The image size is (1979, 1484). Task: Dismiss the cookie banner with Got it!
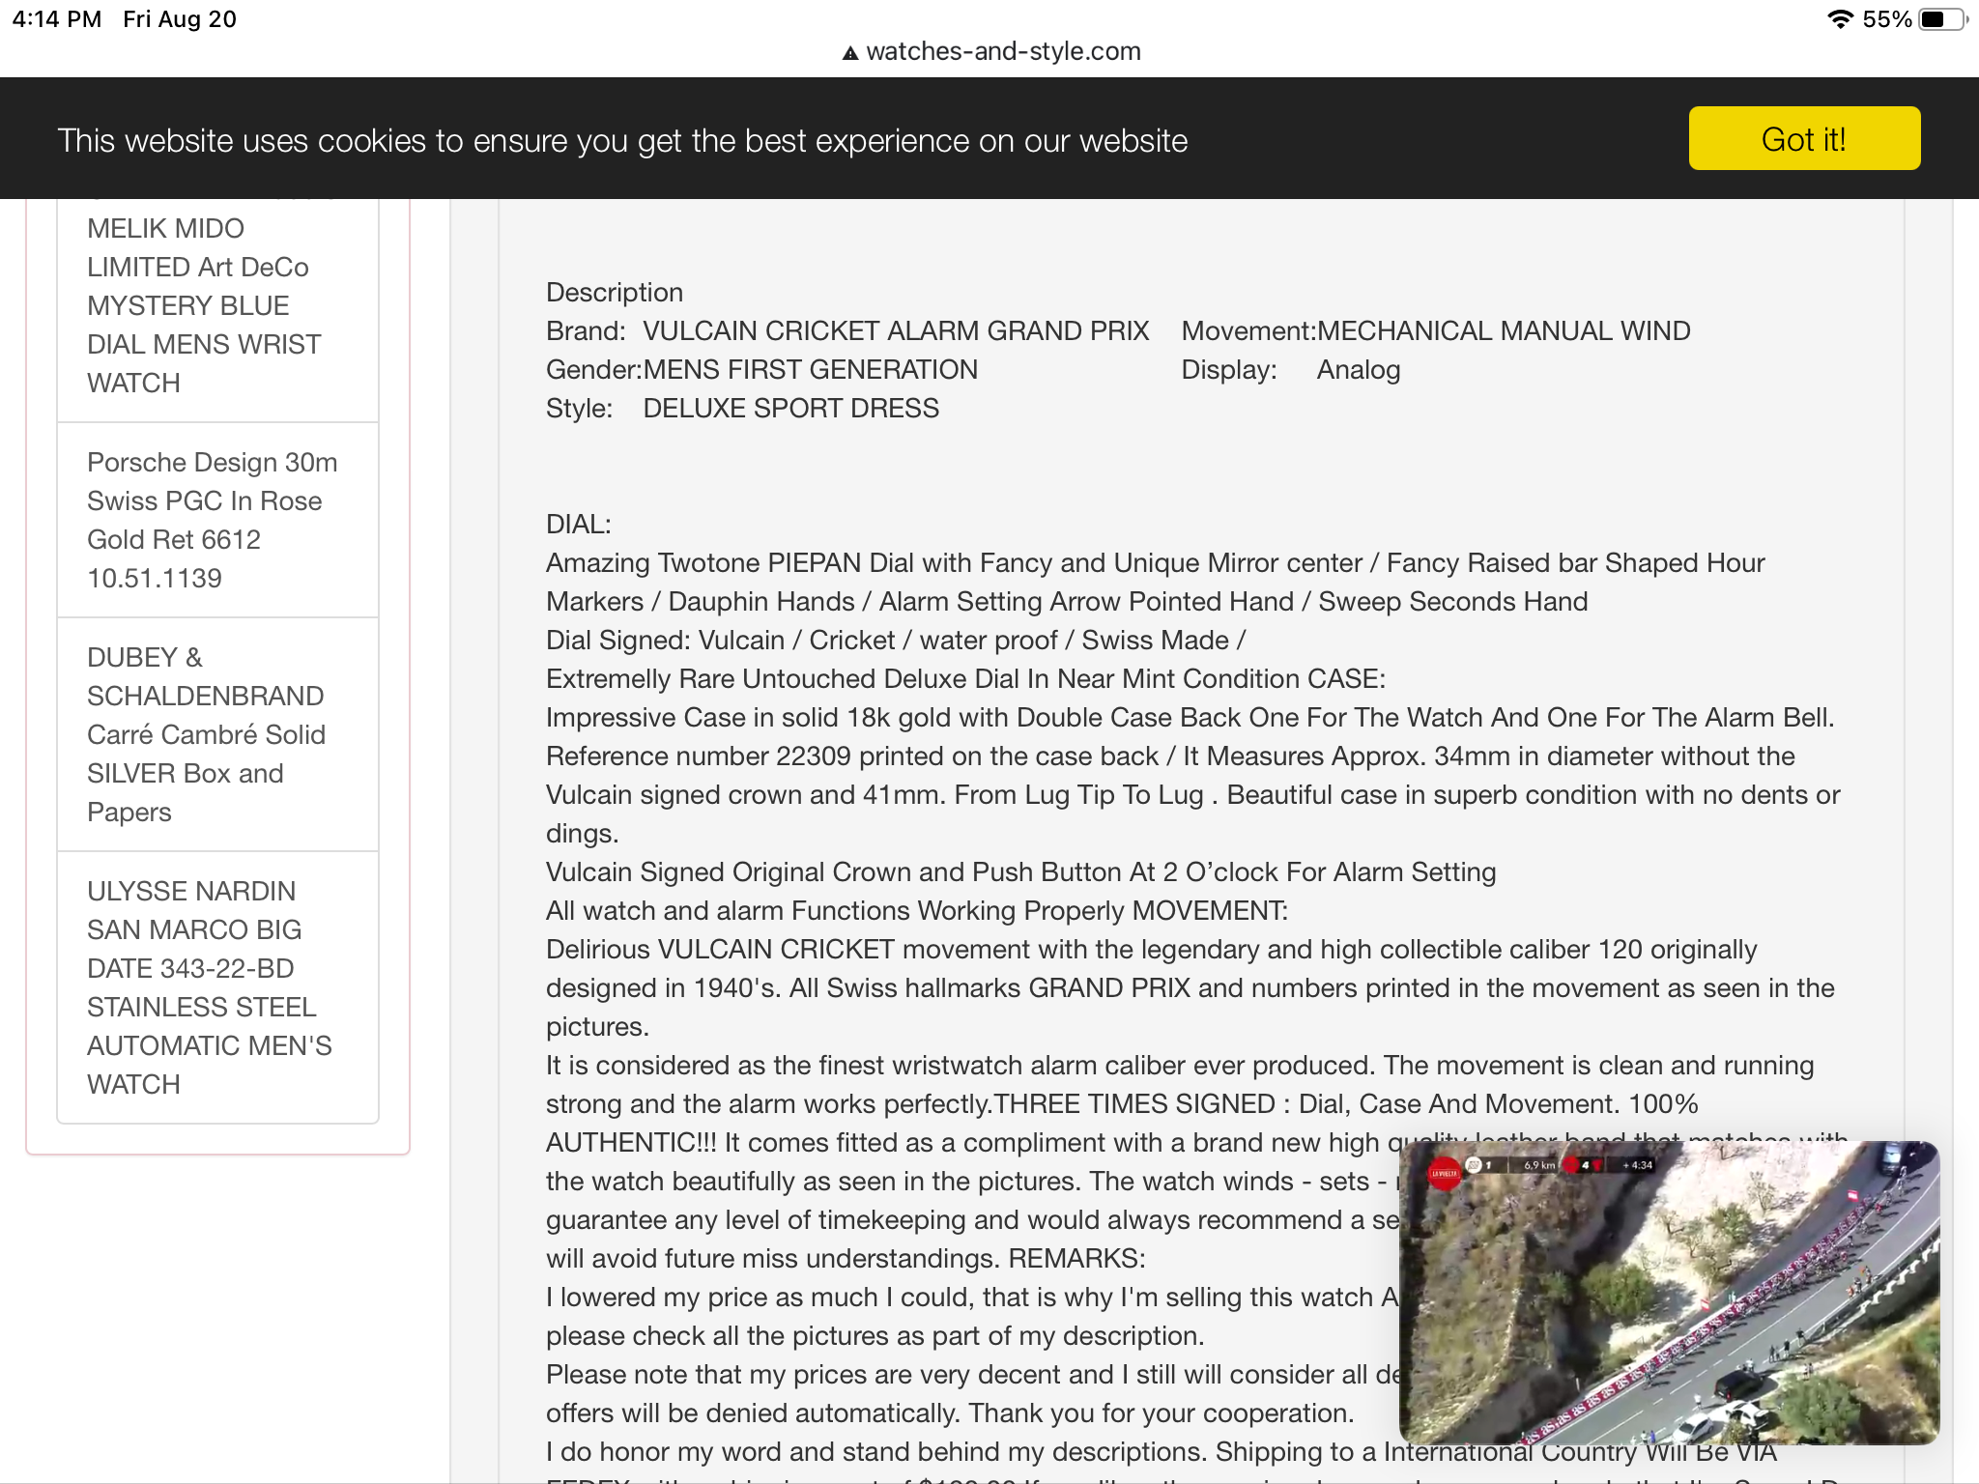tap(1803, 139)
